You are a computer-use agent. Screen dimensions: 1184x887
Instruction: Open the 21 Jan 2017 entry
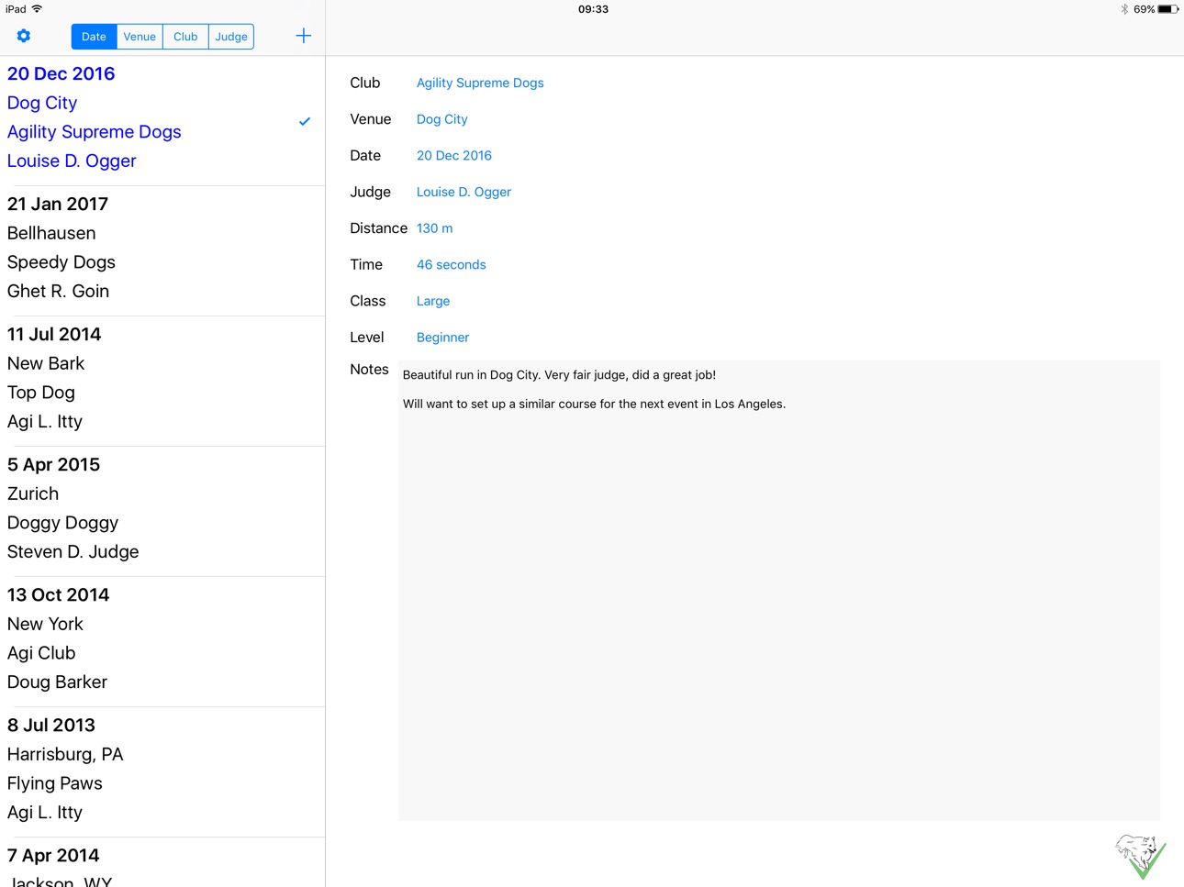(x=58, y=205)
